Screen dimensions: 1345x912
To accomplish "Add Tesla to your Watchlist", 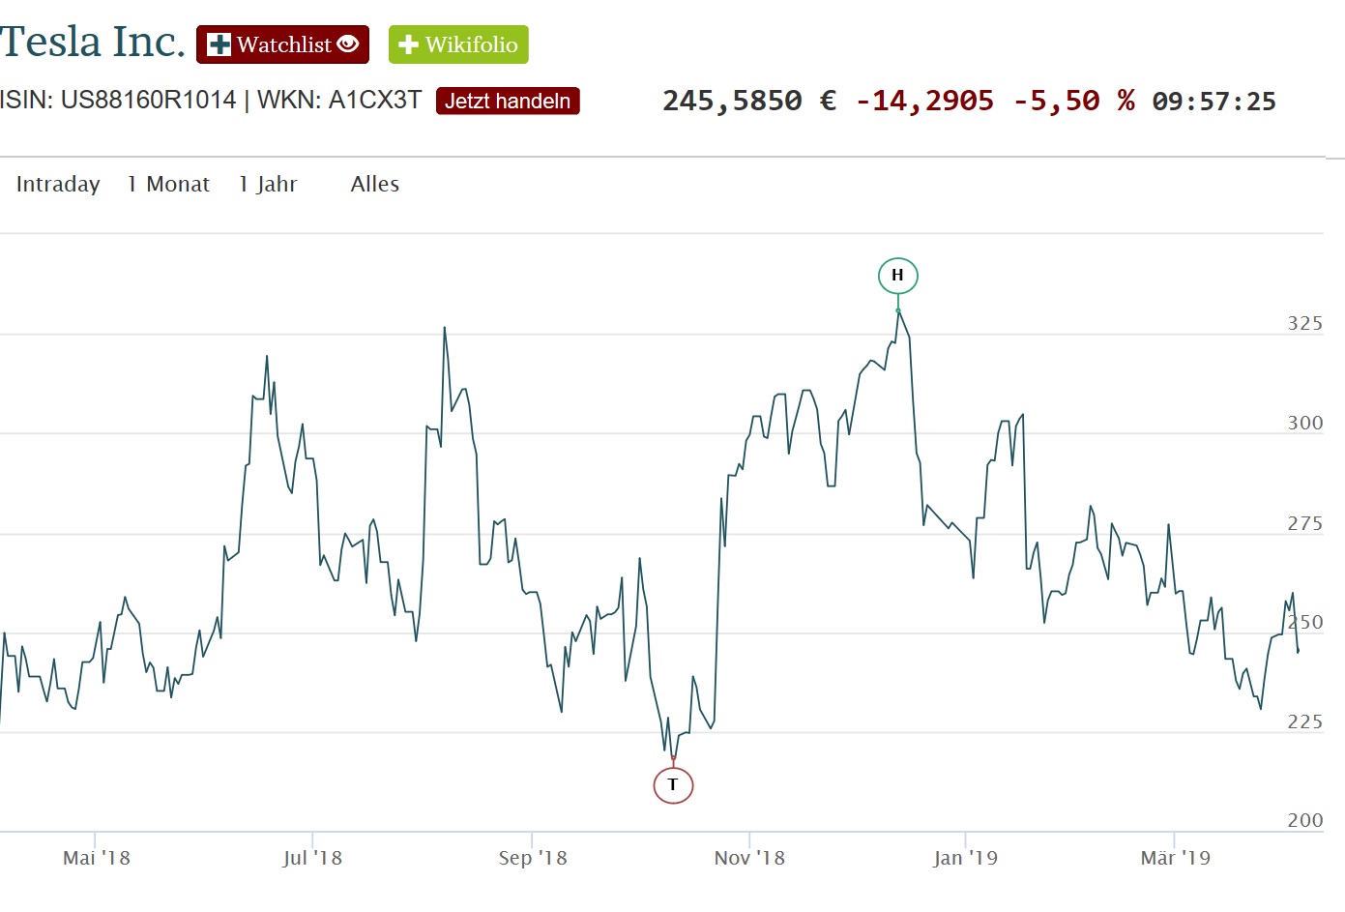I will coord(282,43).
